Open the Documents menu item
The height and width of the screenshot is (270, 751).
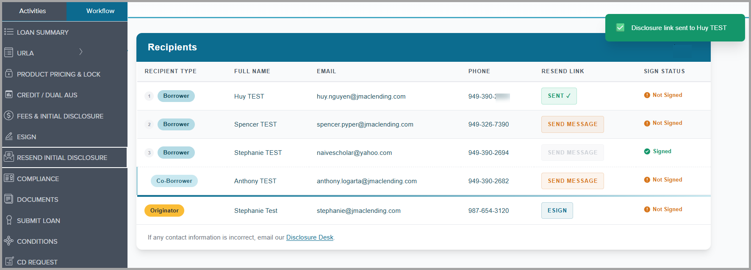pos(37,199)
